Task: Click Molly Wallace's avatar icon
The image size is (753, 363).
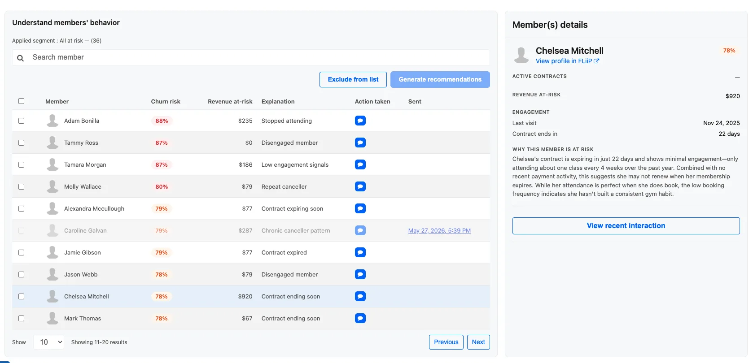Action: (x=53, y=186)
